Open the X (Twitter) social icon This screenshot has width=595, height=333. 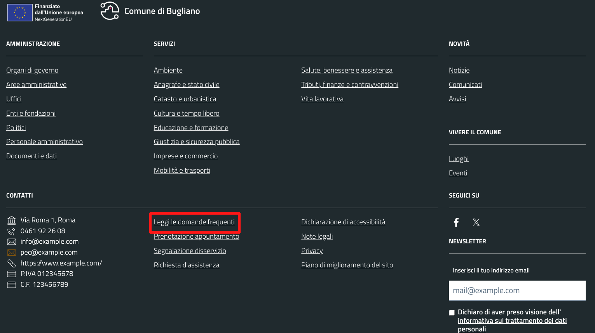(x=476, y=222)
